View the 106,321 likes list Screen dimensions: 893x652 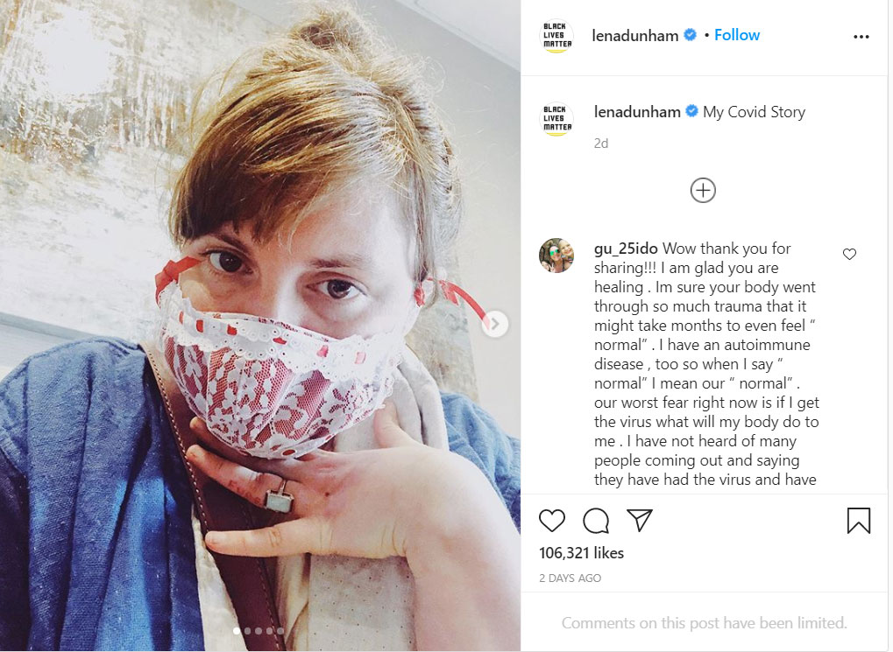pos(581,553)
